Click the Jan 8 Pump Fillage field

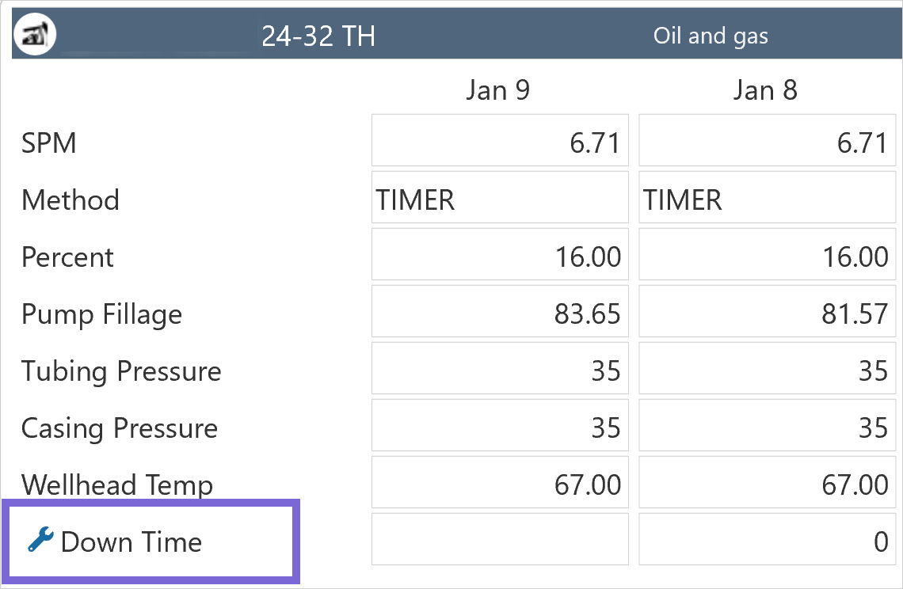(767, 314)
